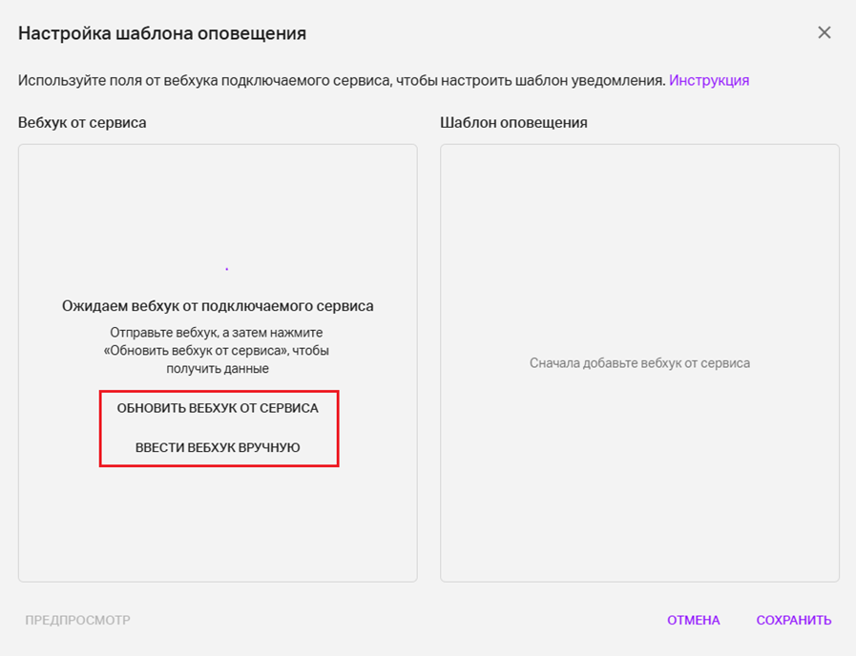
Task: Click the ПРЕДПРОСМОТР button
Action: 77,621
